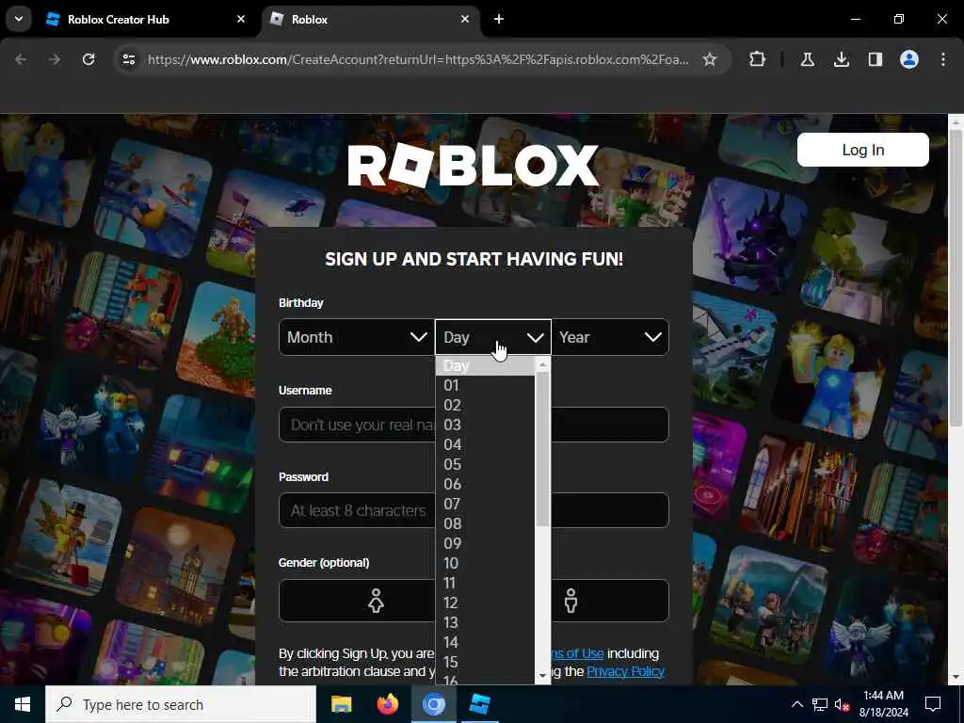Select day 13 from the list

485,622
